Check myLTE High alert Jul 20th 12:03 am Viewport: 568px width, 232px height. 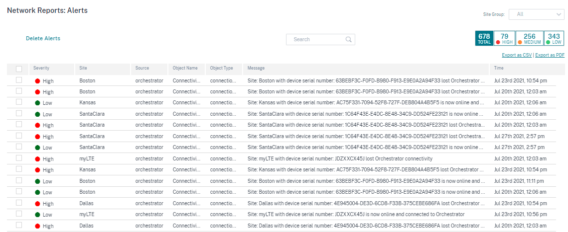pos(19,158)
